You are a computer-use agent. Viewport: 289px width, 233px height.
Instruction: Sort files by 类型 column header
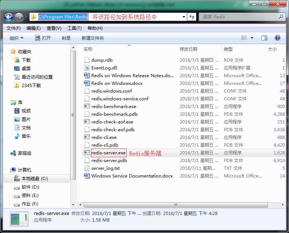(228, 49)
